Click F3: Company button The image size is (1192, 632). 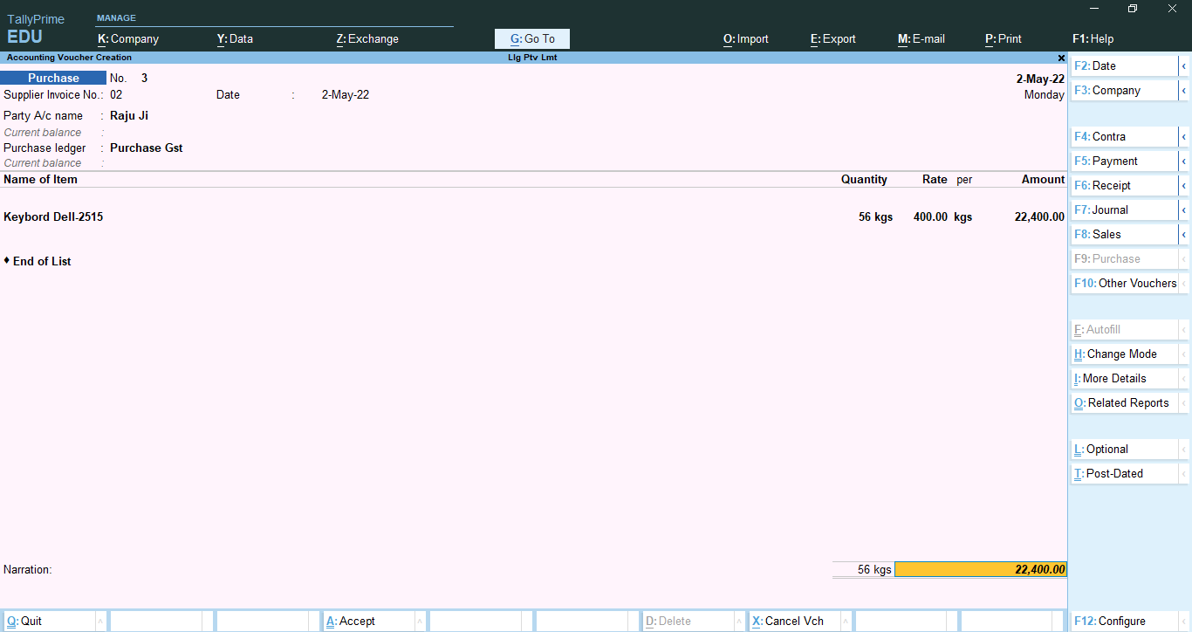(x=1124, y=90)
